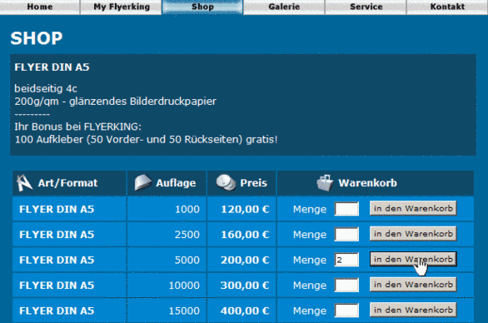Click FLYER DIN A5 in 5000 row

(x=57, y=260)
